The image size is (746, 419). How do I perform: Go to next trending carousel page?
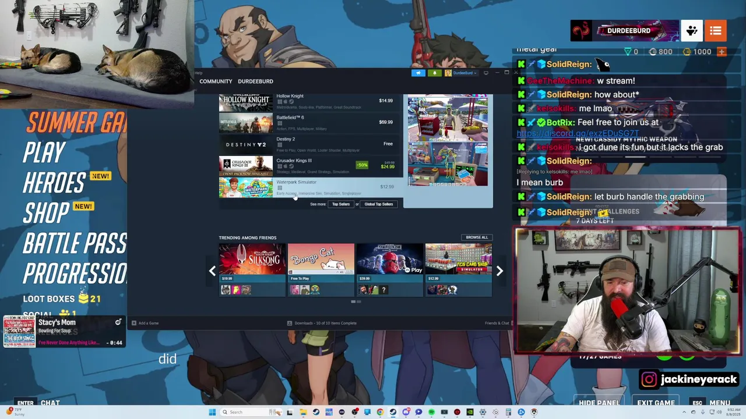[x=499, y=271]
